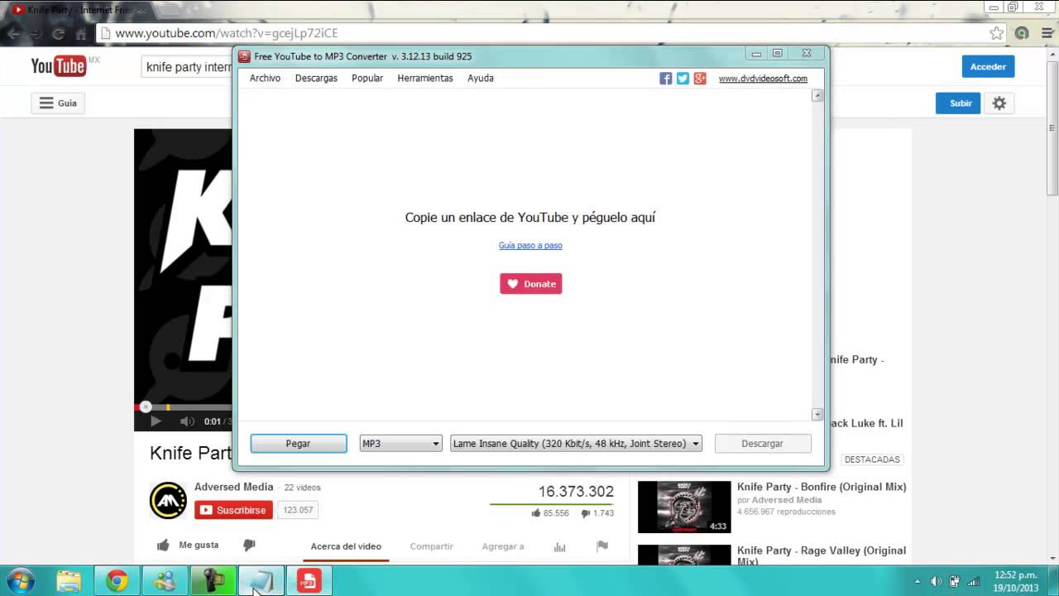Screen dimensions: 1059x596
Task: Open Knife Party - Bonfire (Original Mix) title
Action: [822, 487]
